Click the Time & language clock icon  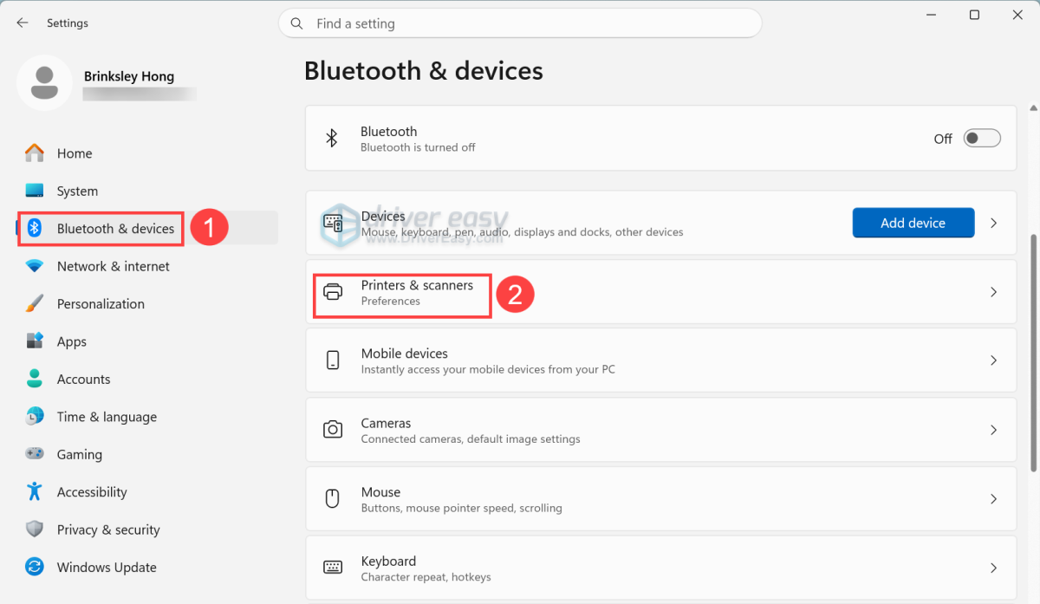(35, 417)
